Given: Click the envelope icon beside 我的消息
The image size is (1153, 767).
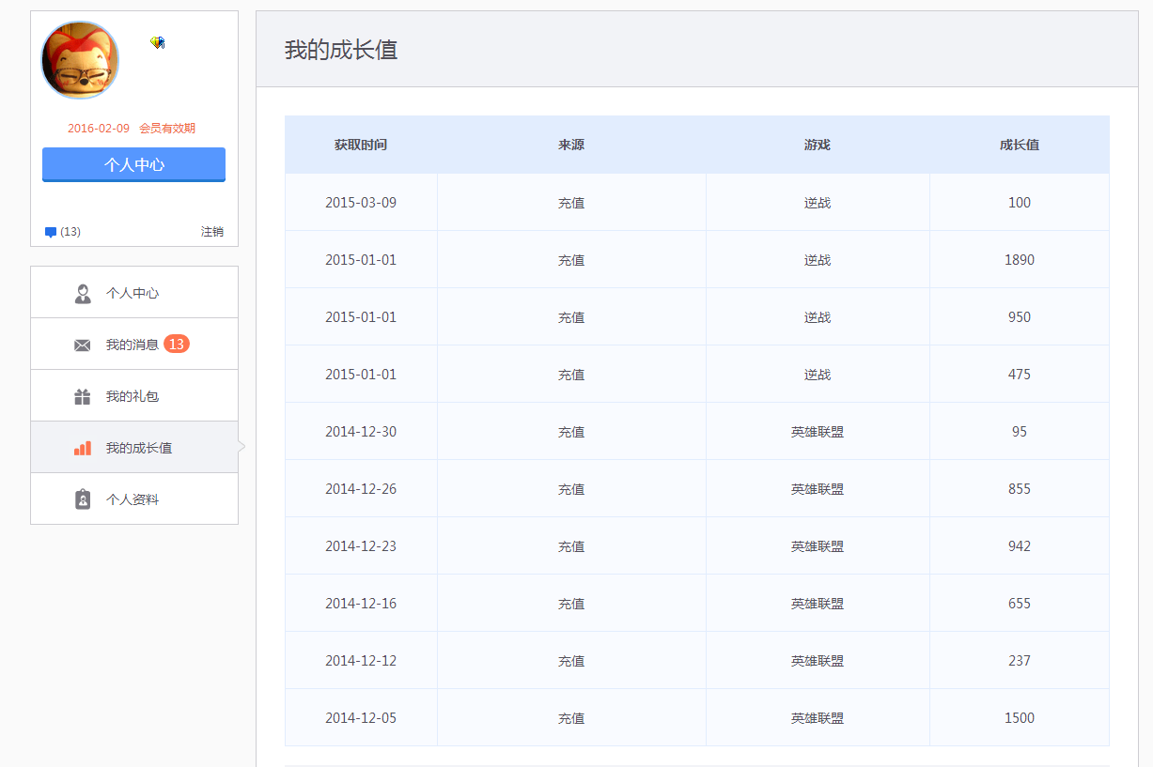Looking at the screenshot, I should tap(83, 344).
